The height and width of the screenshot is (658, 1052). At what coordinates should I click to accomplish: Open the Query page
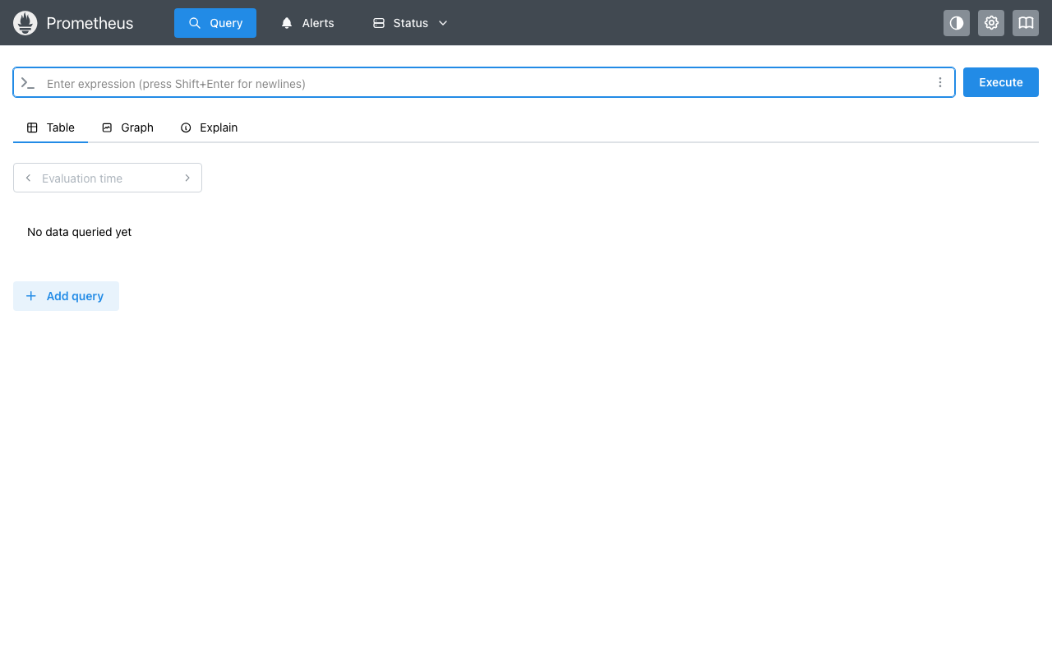pos(215,23)
